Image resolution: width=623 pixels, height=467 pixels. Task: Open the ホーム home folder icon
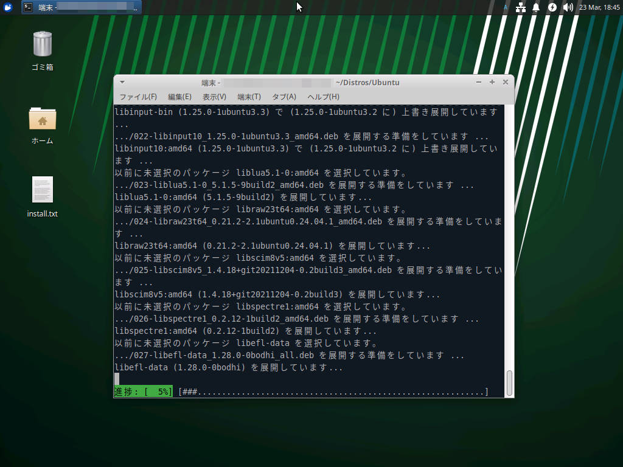click(41, 120)
